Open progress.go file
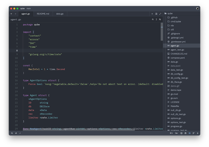The width and height of the screenshot is (209, 147). click(x=182, y=126)
